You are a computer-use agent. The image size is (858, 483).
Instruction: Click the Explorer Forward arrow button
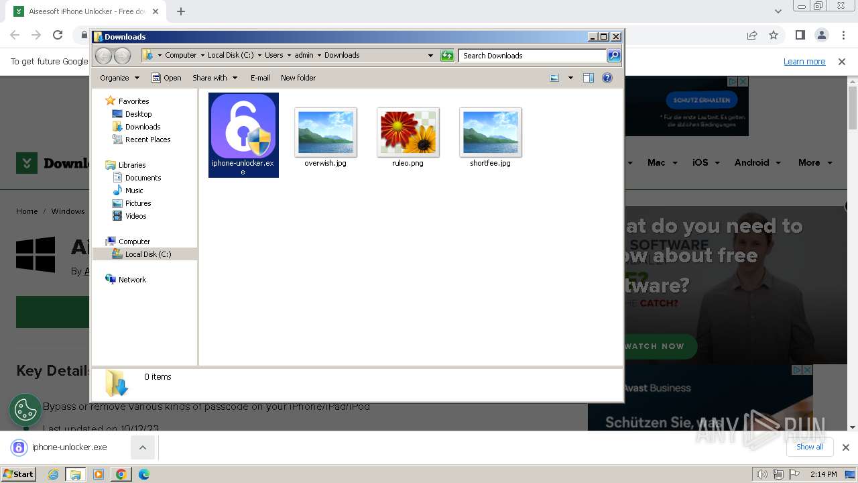click(x=122, y=56)
